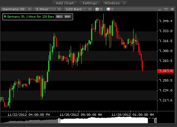Viewport: 177px width, 127px height.
Task: Click the left handle of the range slider
Action: click(x=60, y=121)
